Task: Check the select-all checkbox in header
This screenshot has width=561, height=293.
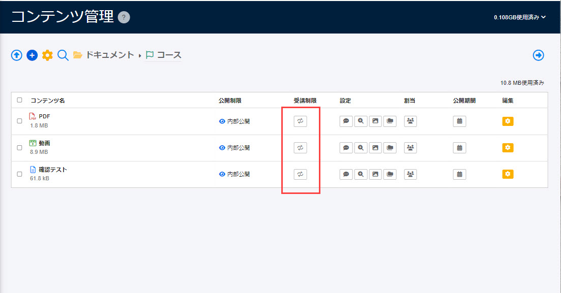Action: [x=20, y=100]
